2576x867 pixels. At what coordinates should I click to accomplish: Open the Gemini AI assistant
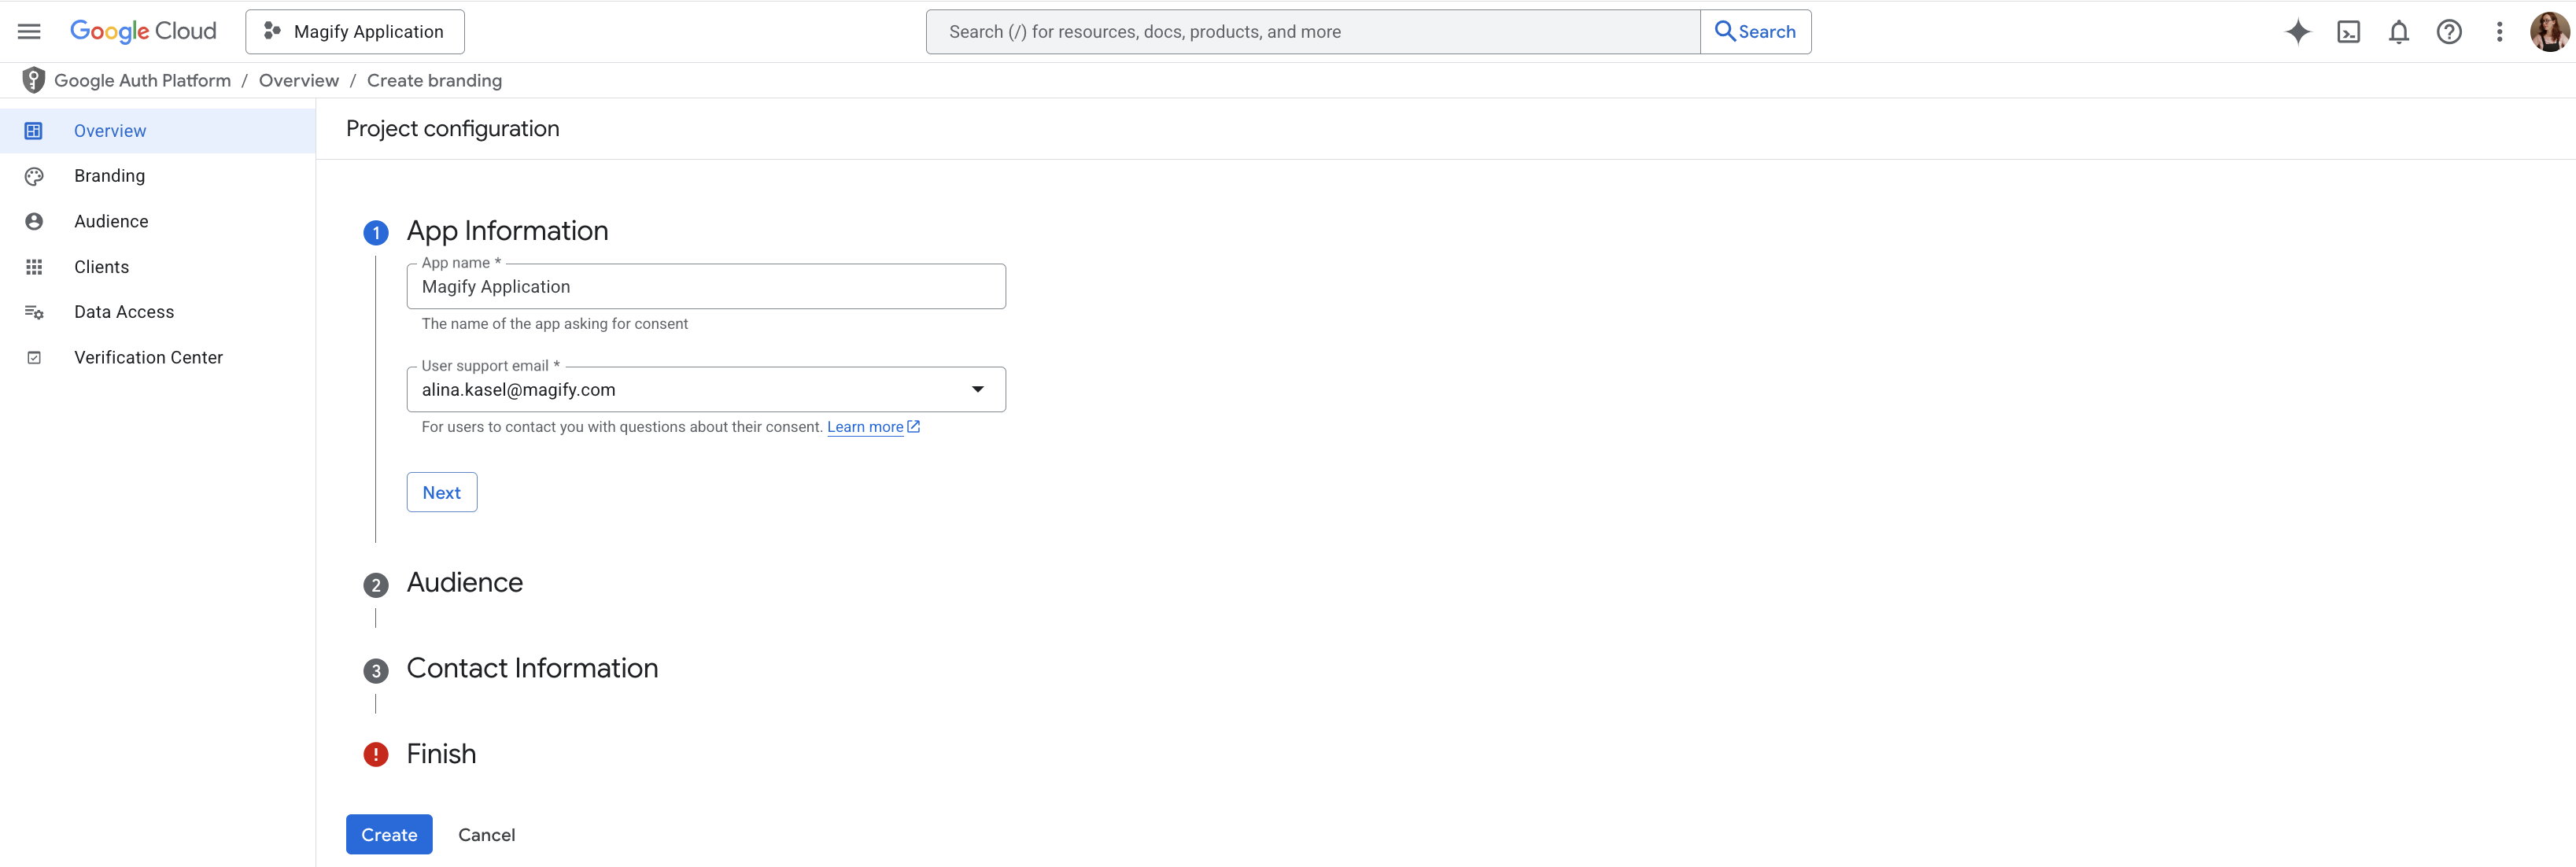pos(2297,31)
